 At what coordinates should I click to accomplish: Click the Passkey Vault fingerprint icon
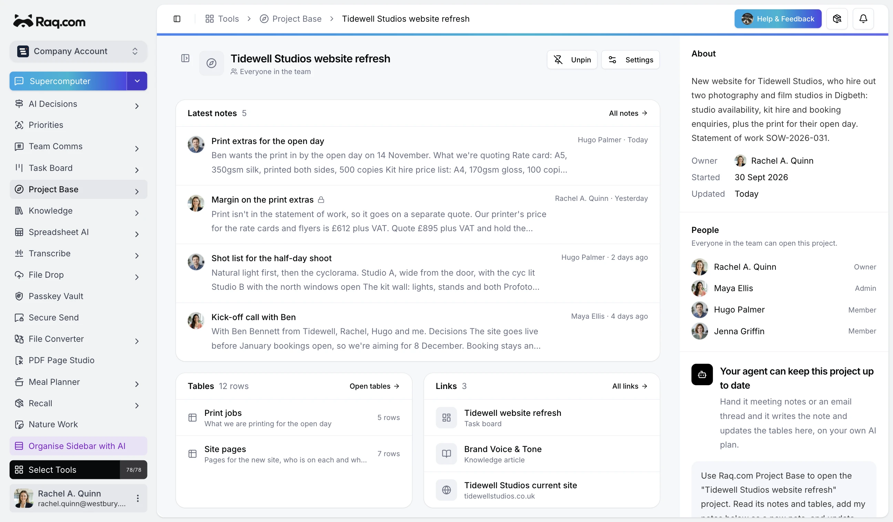click(19, 296)
